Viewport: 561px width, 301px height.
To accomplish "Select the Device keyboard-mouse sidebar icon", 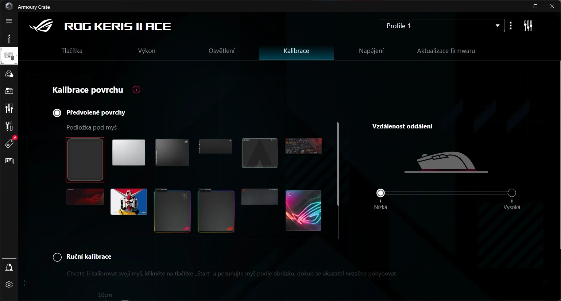I will pos(9,56).
